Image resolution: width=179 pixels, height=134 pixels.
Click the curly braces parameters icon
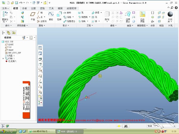point(152,13)
